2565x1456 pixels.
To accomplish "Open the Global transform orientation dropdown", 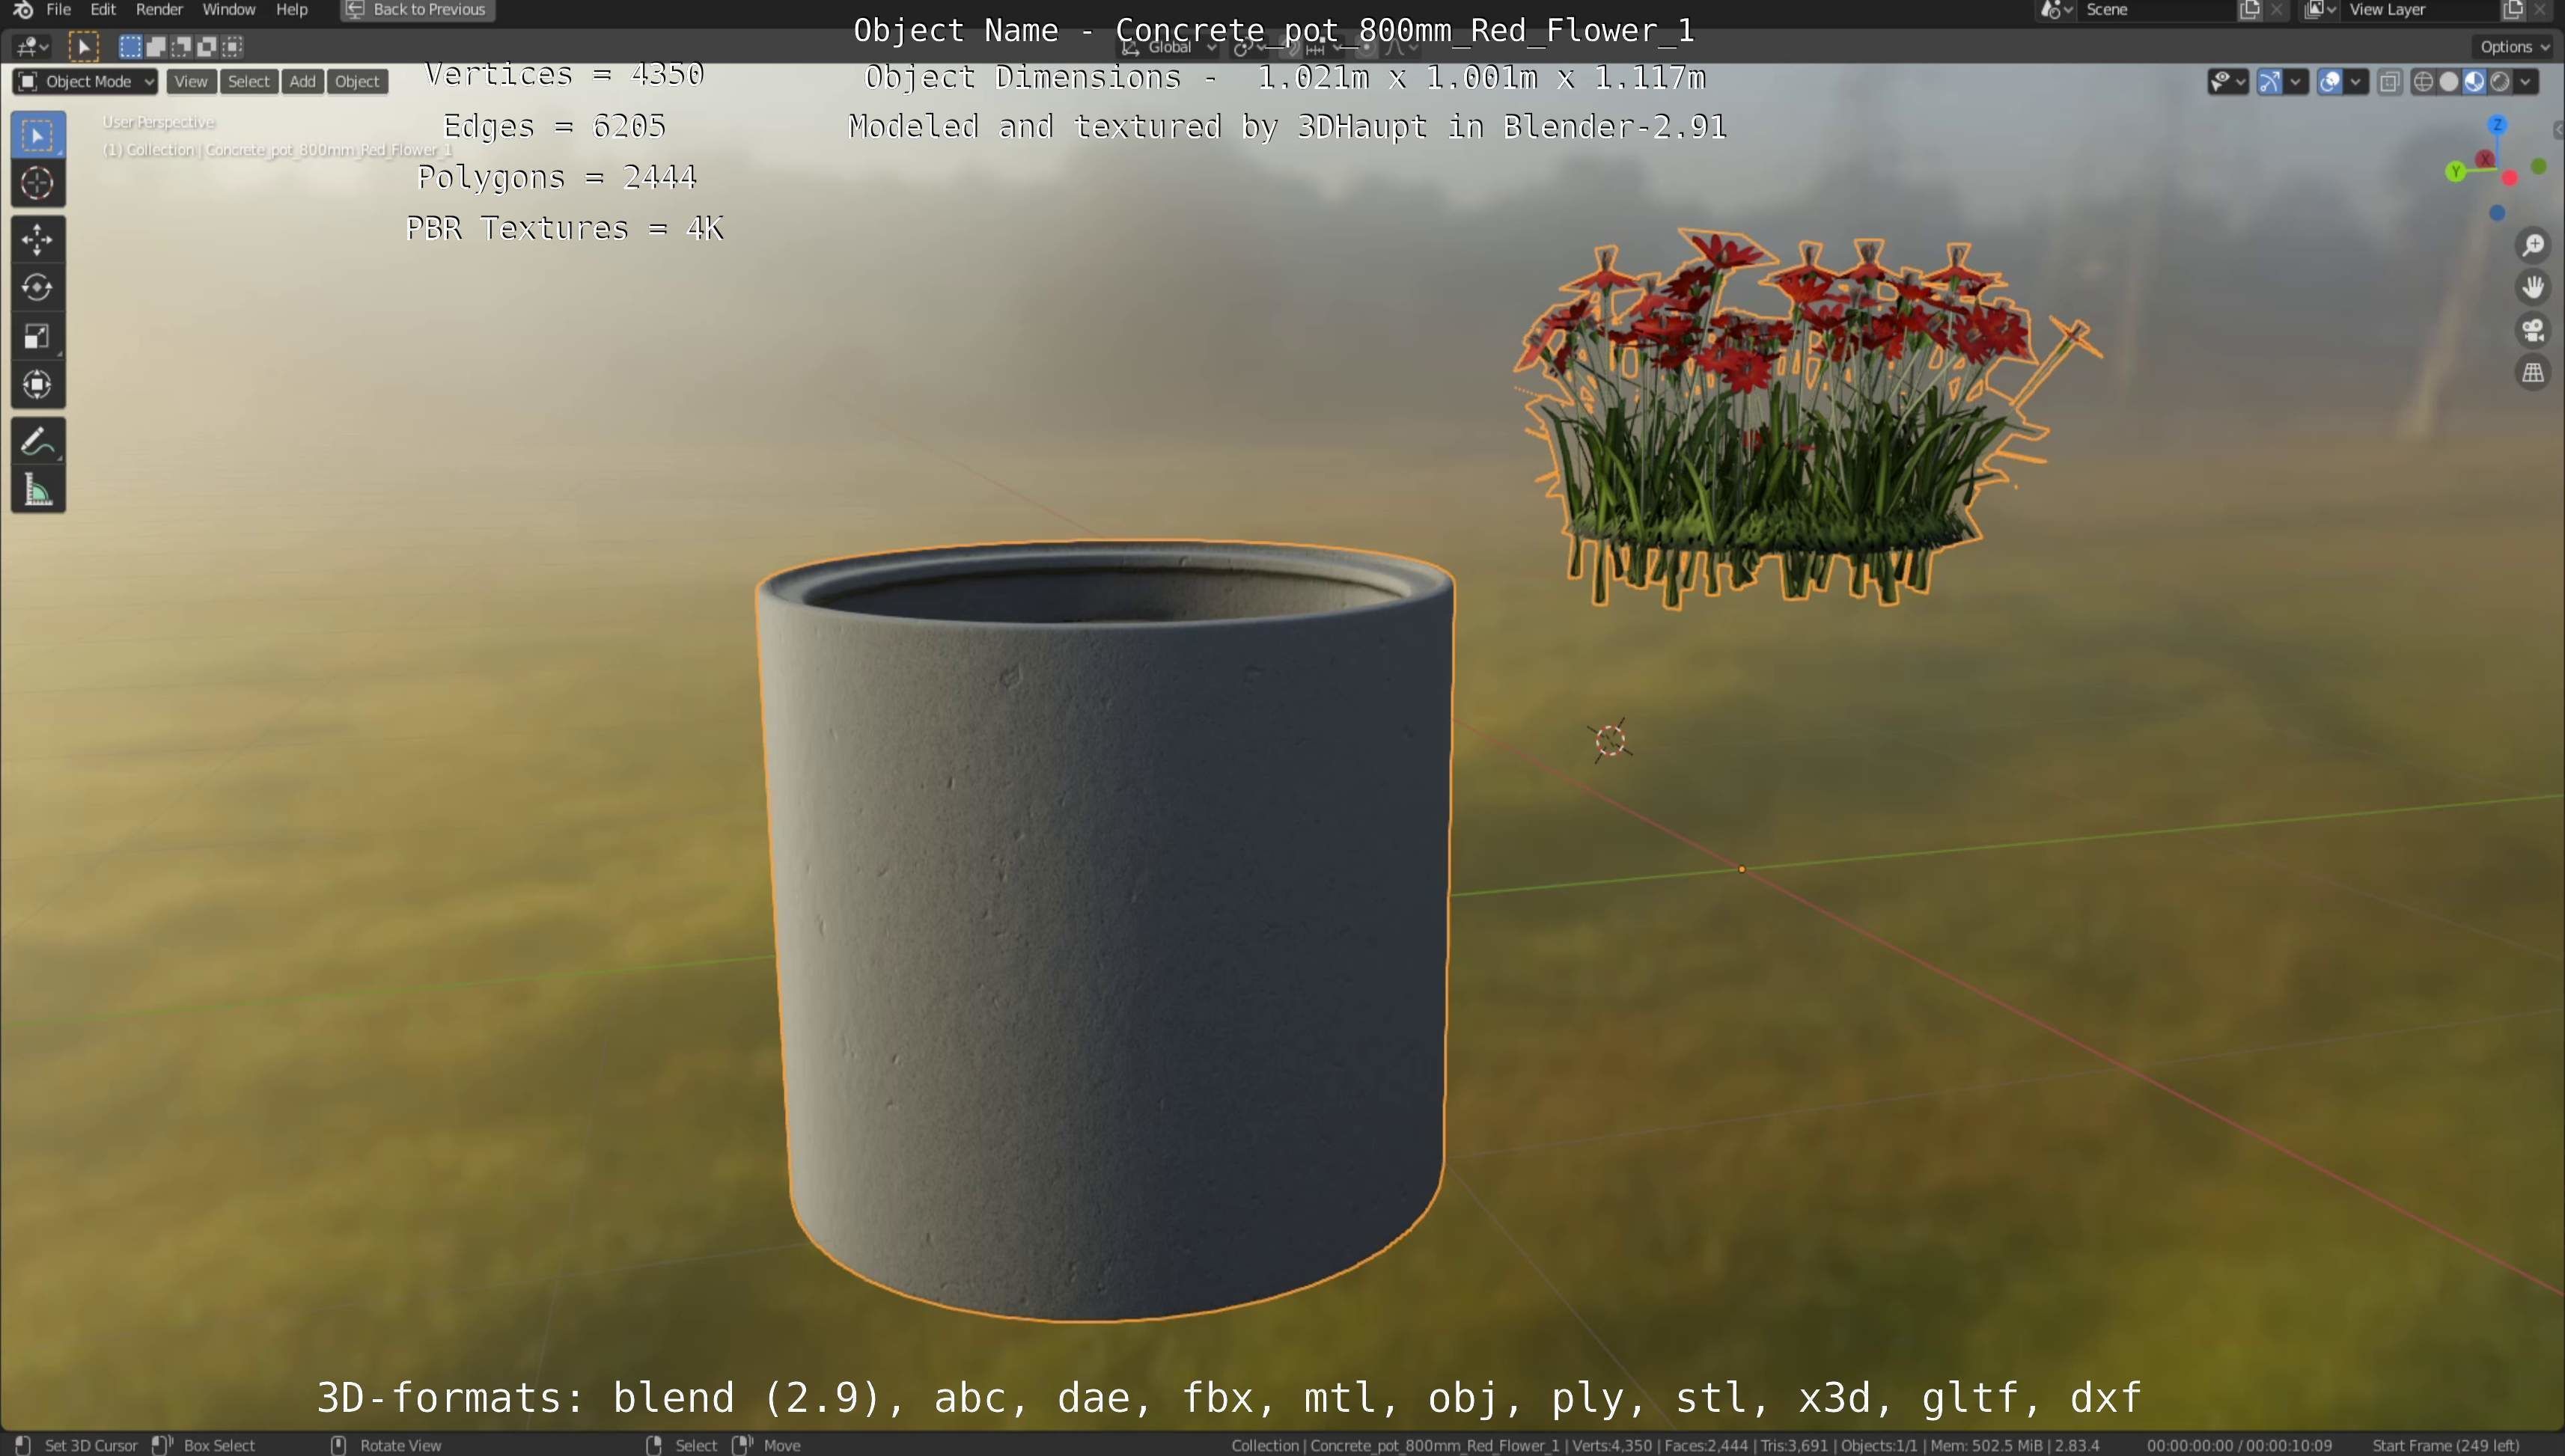I will pos(1168,47).
